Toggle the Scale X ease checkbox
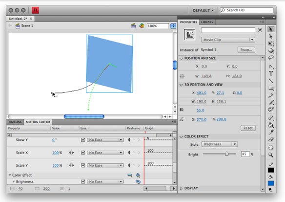Image resolution: width=285 pixels, height=202 pixels. (83, 153)
